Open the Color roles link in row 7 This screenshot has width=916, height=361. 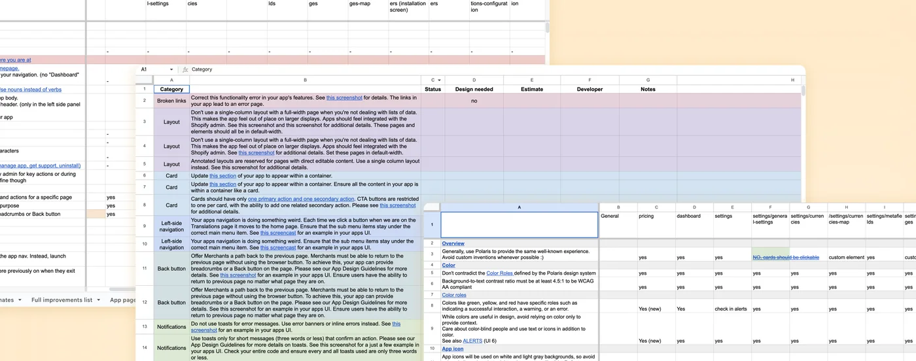(454, 295)
